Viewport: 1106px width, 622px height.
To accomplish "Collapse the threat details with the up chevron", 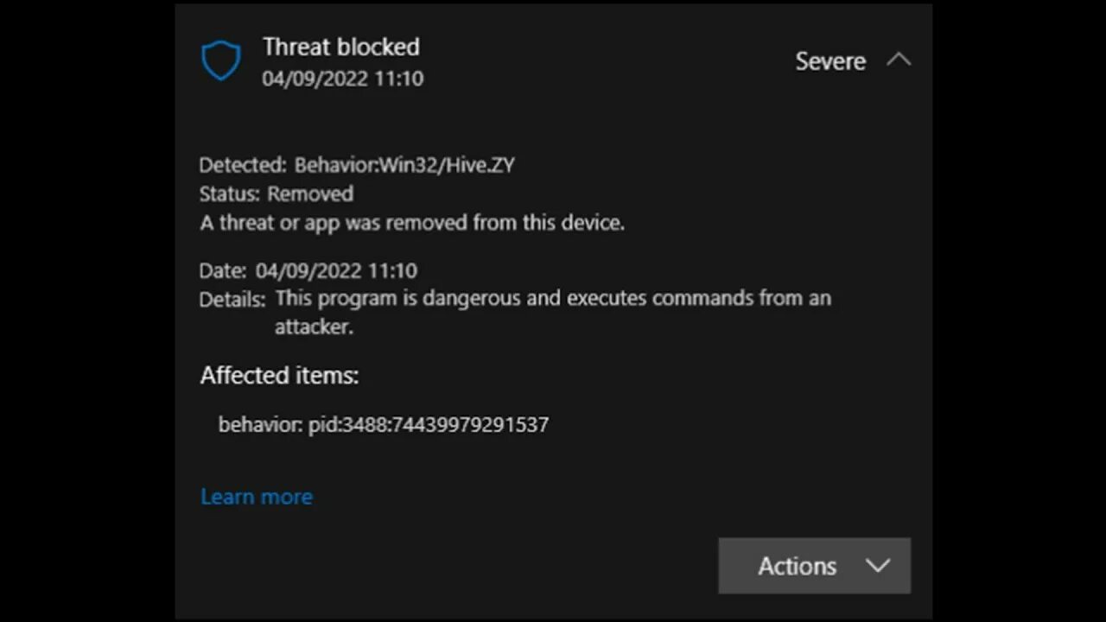I will tap(899, 60).
